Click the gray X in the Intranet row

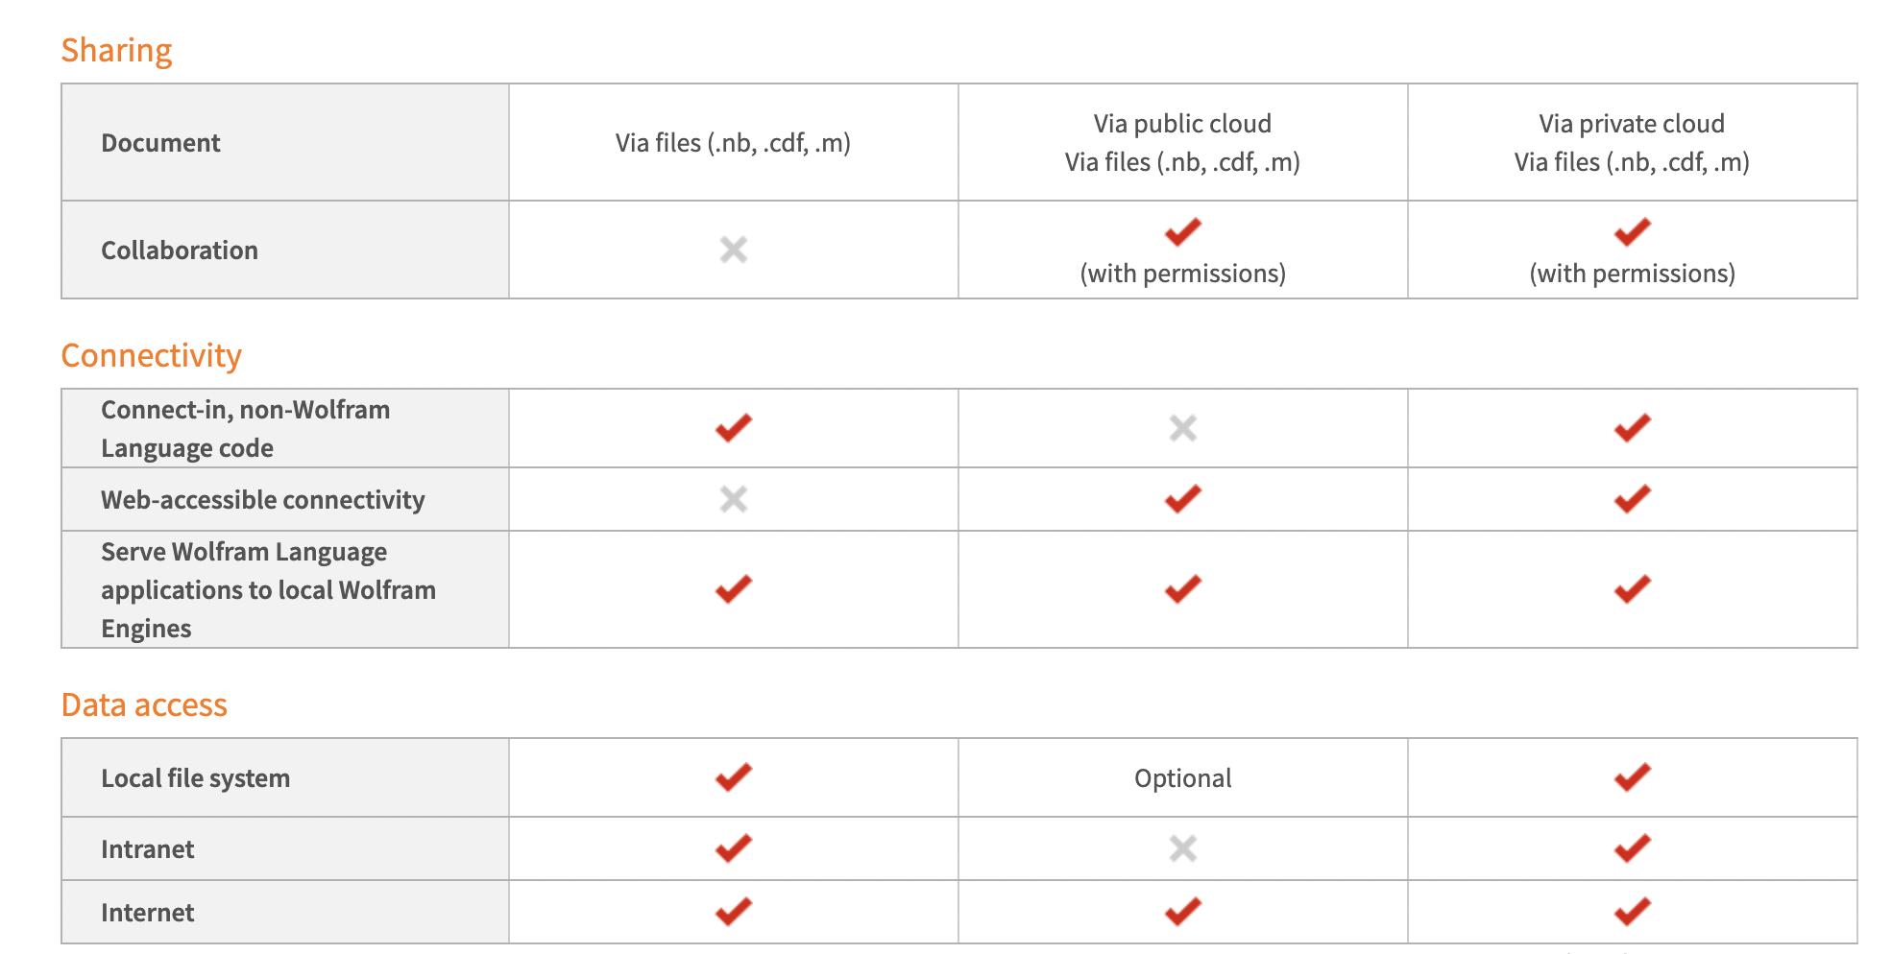[1182, 848]
